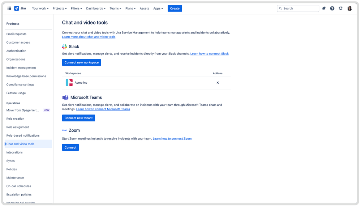
Task: Select Role creation in sidebar
Action: pos(28,119)
